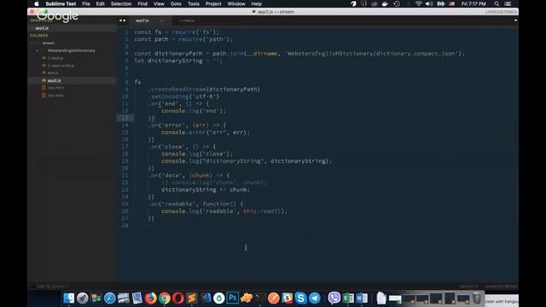The width and height of the screenshot is (546, 307).
Task: Open Launchpad from the Dock
Action: (83, 298)
